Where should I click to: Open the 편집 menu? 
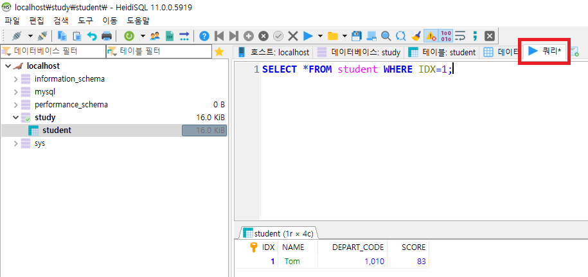37,20
